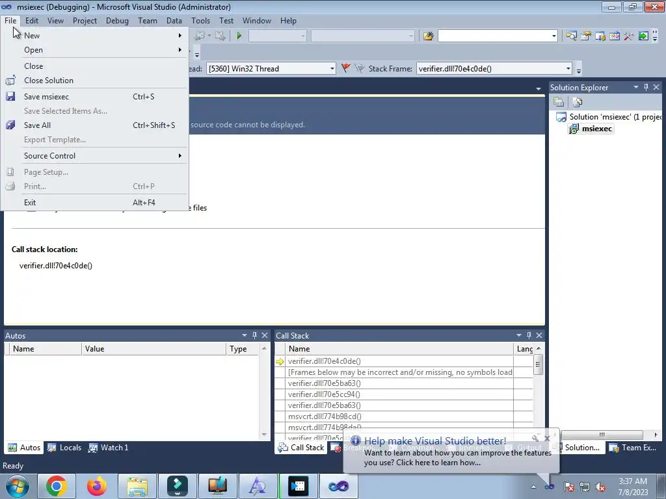Open the Call Stack window position dropdown arrow
The width and height of the screenshot is (666, 499).
click(518, 335)
